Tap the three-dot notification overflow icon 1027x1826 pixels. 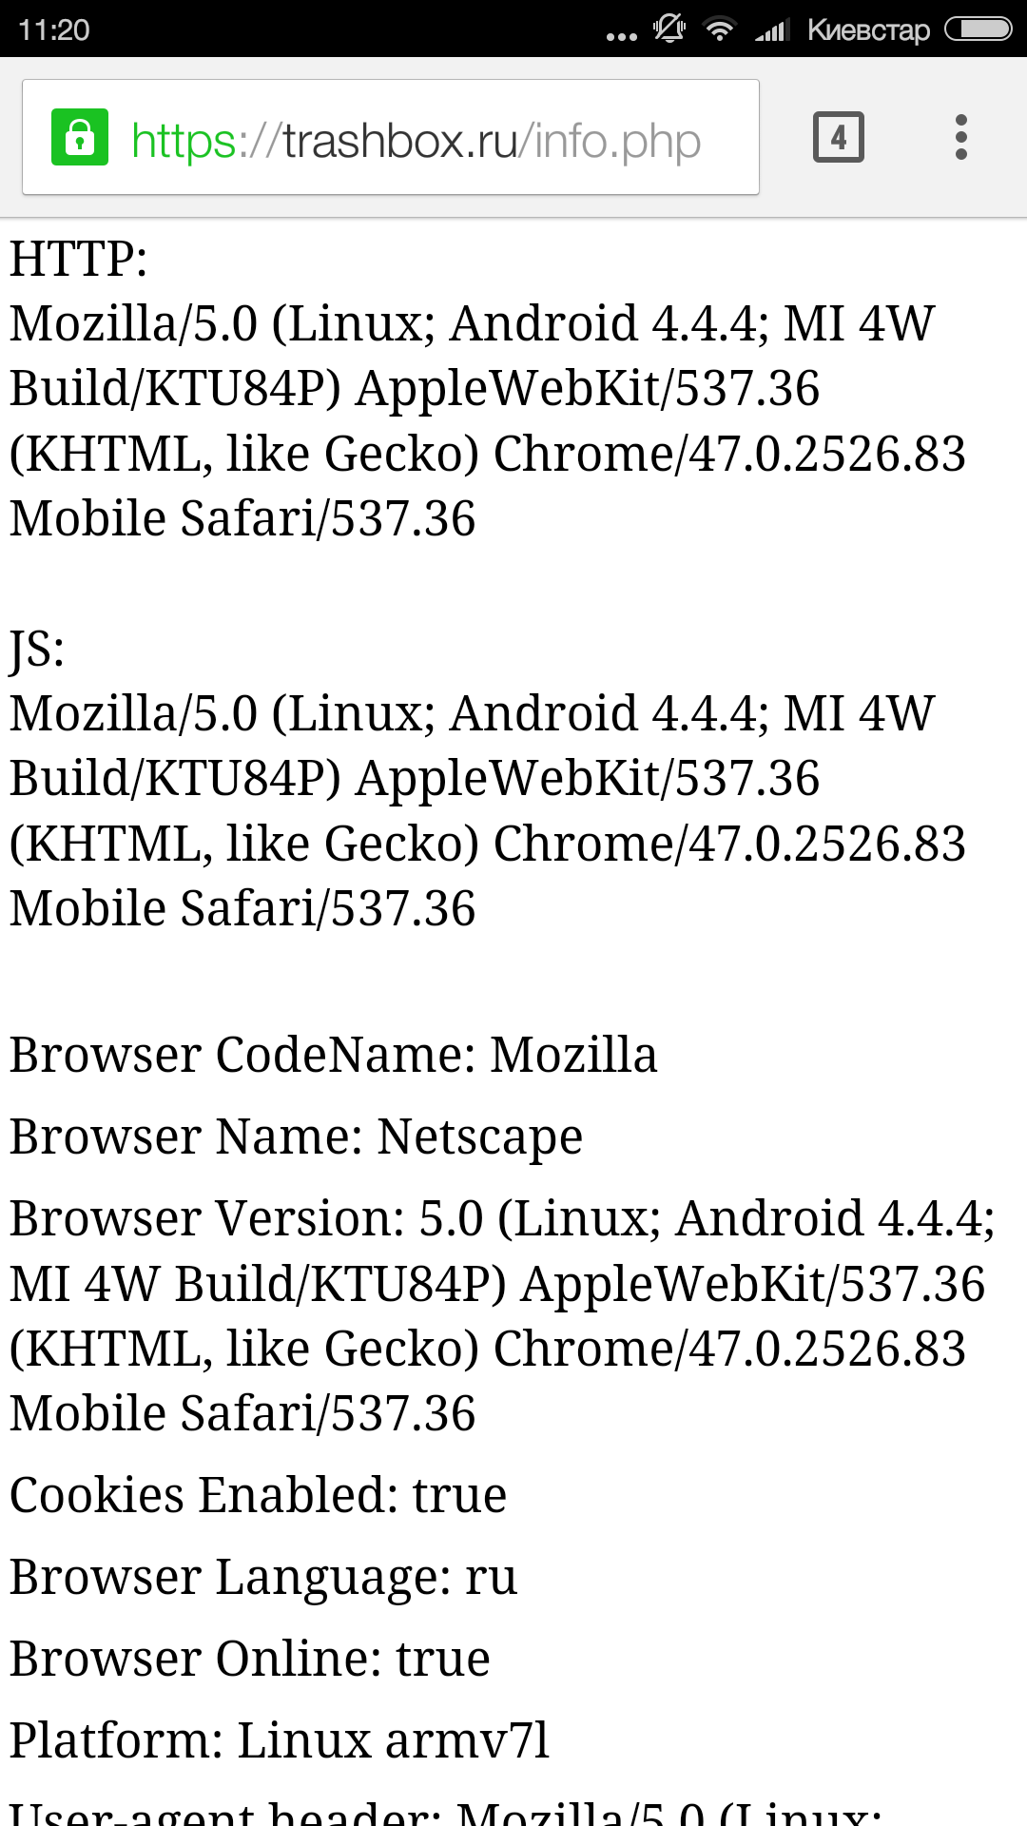point(621,36)
